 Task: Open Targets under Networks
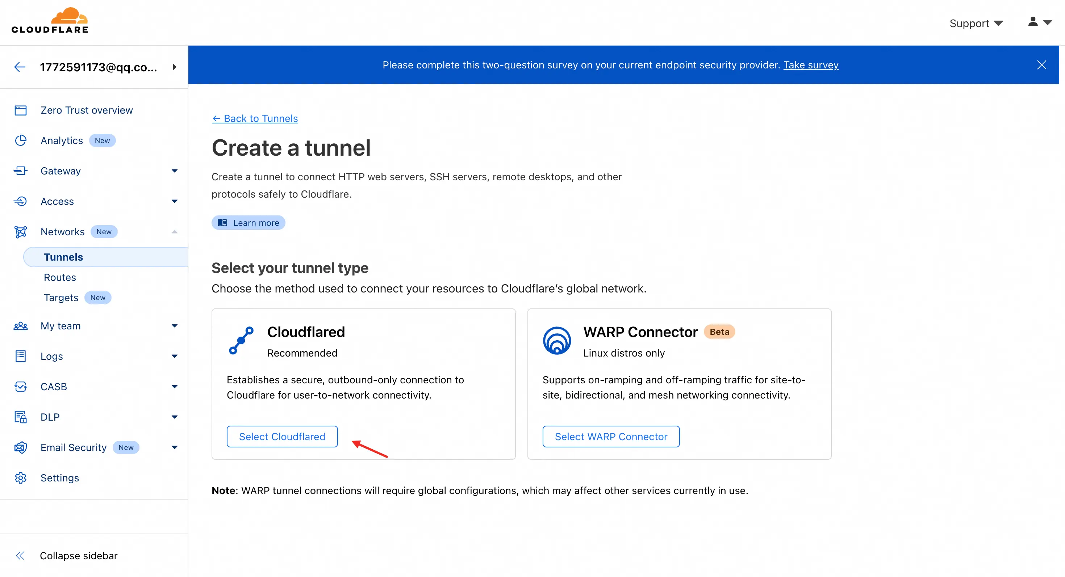pyautogui.click(x=61, y=298)
